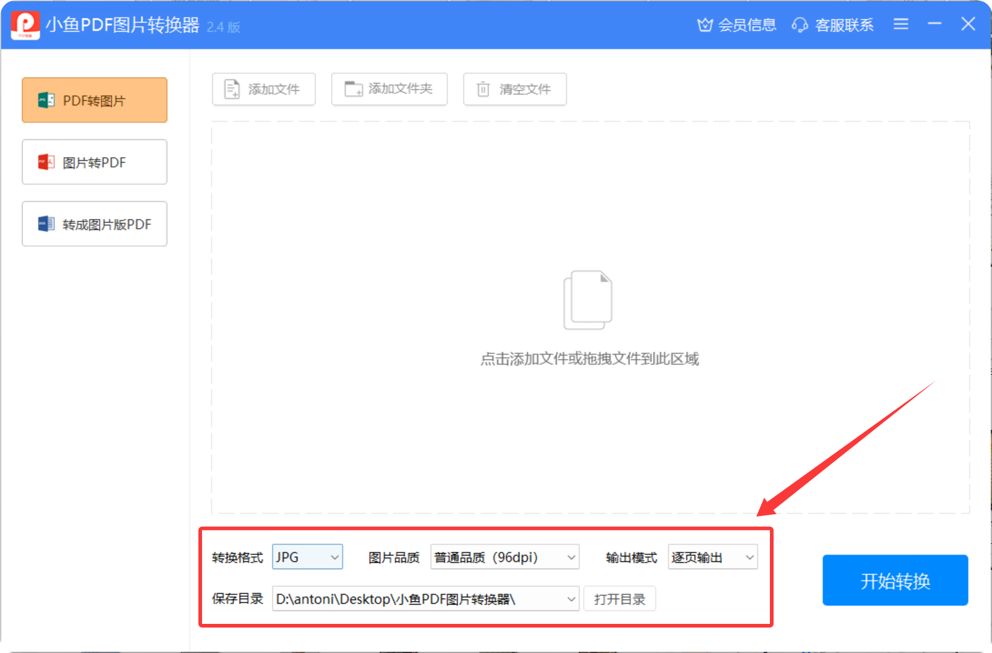
Task: Expand the 输出模式 output mode dropdown
Action: (749, 557)
